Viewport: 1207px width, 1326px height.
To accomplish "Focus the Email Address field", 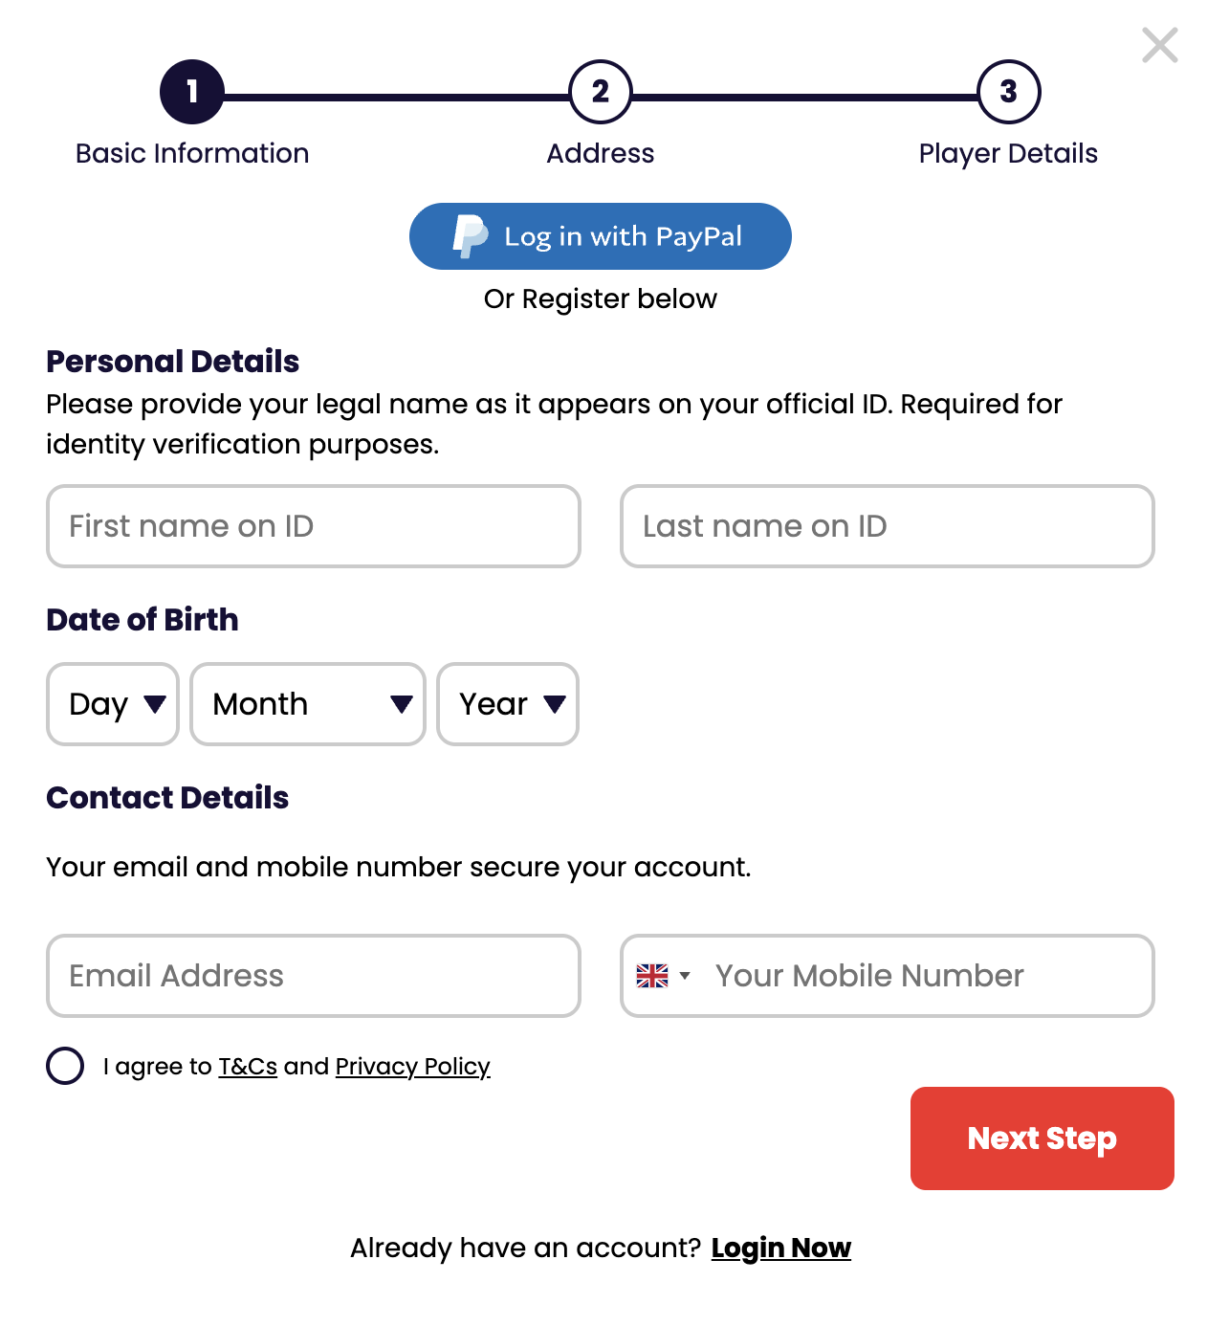I will (x=314, y=976).
